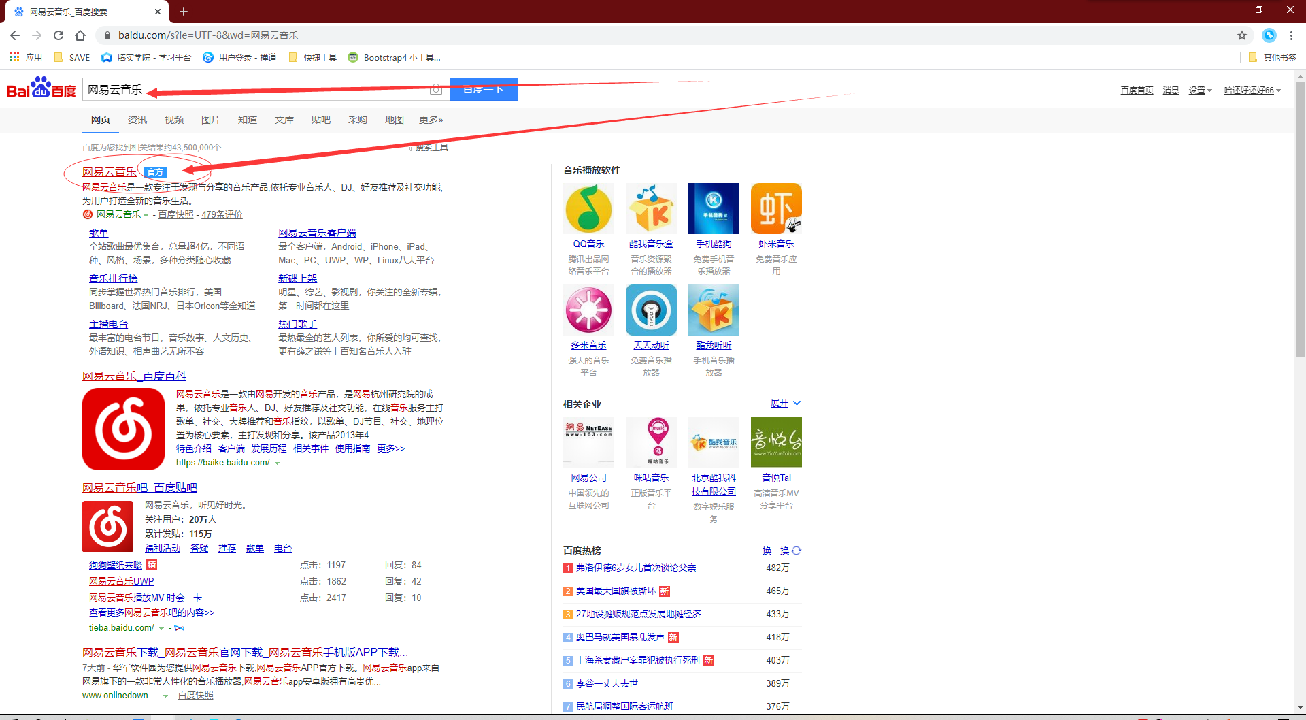Open 479条评价 link
The height and width of the screenshot is (720, 1306).
click(222, 214)
